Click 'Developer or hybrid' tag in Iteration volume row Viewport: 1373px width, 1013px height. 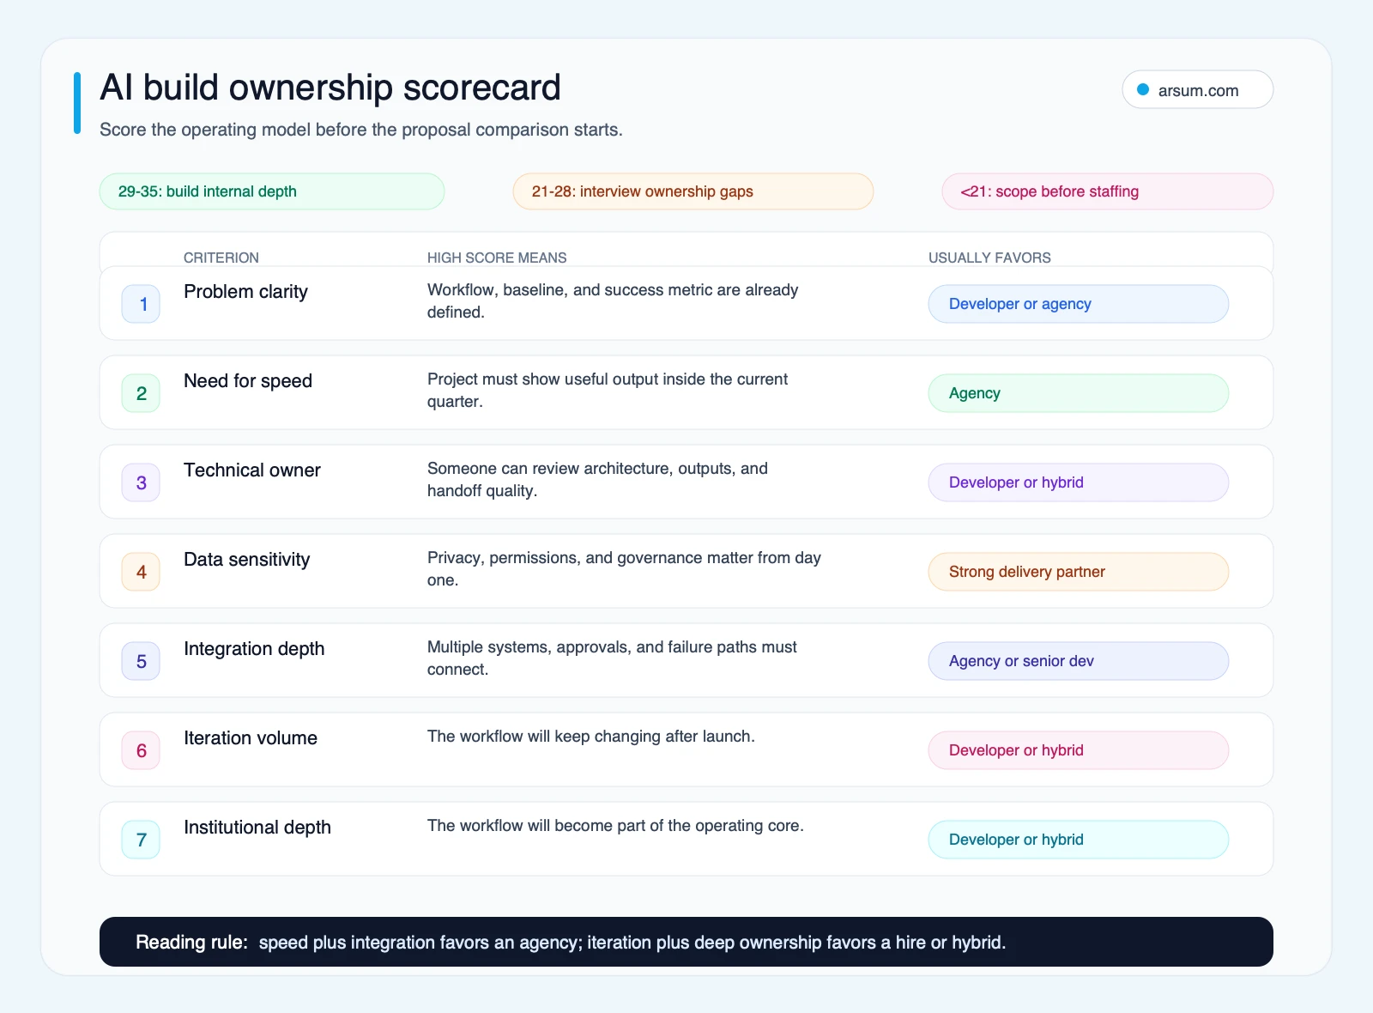(1079, 750)
